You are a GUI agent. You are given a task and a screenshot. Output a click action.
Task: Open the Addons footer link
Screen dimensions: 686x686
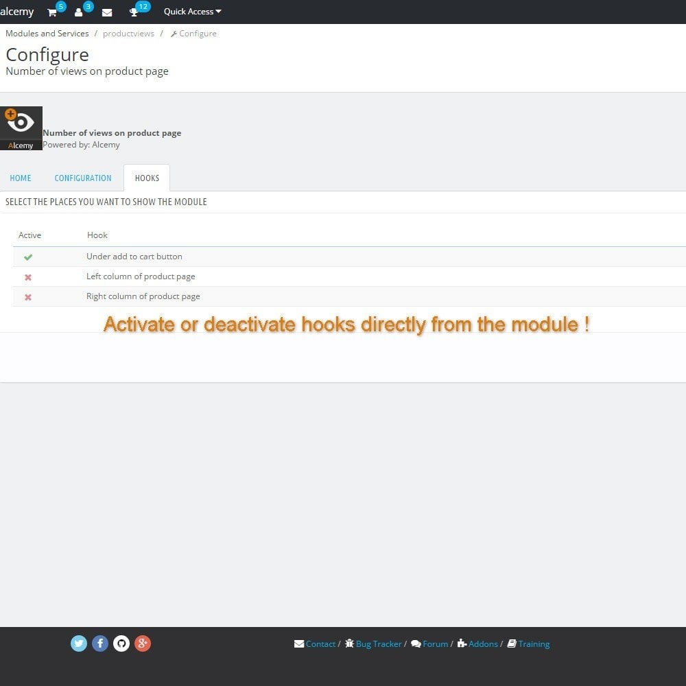(477, 644)
